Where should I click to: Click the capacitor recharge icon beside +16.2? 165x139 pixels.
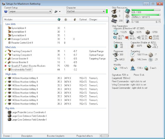[149, 46]
